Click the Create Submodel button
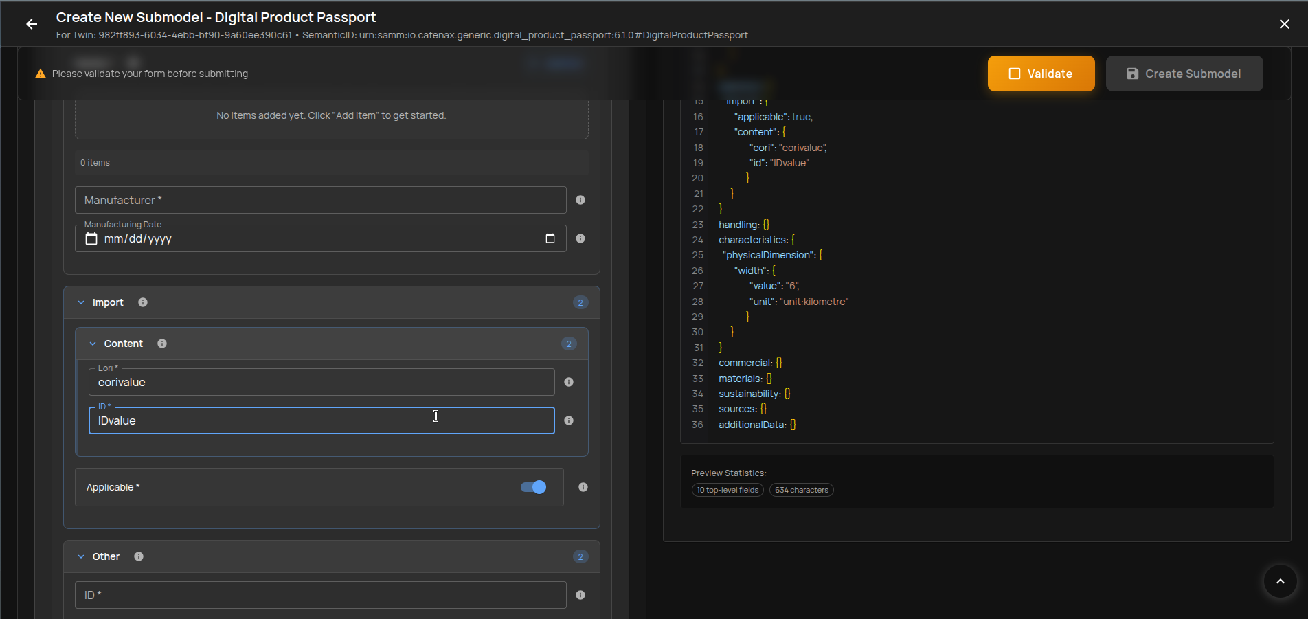The width and height of the screenshot is (1308, 619). (1184, 74)
